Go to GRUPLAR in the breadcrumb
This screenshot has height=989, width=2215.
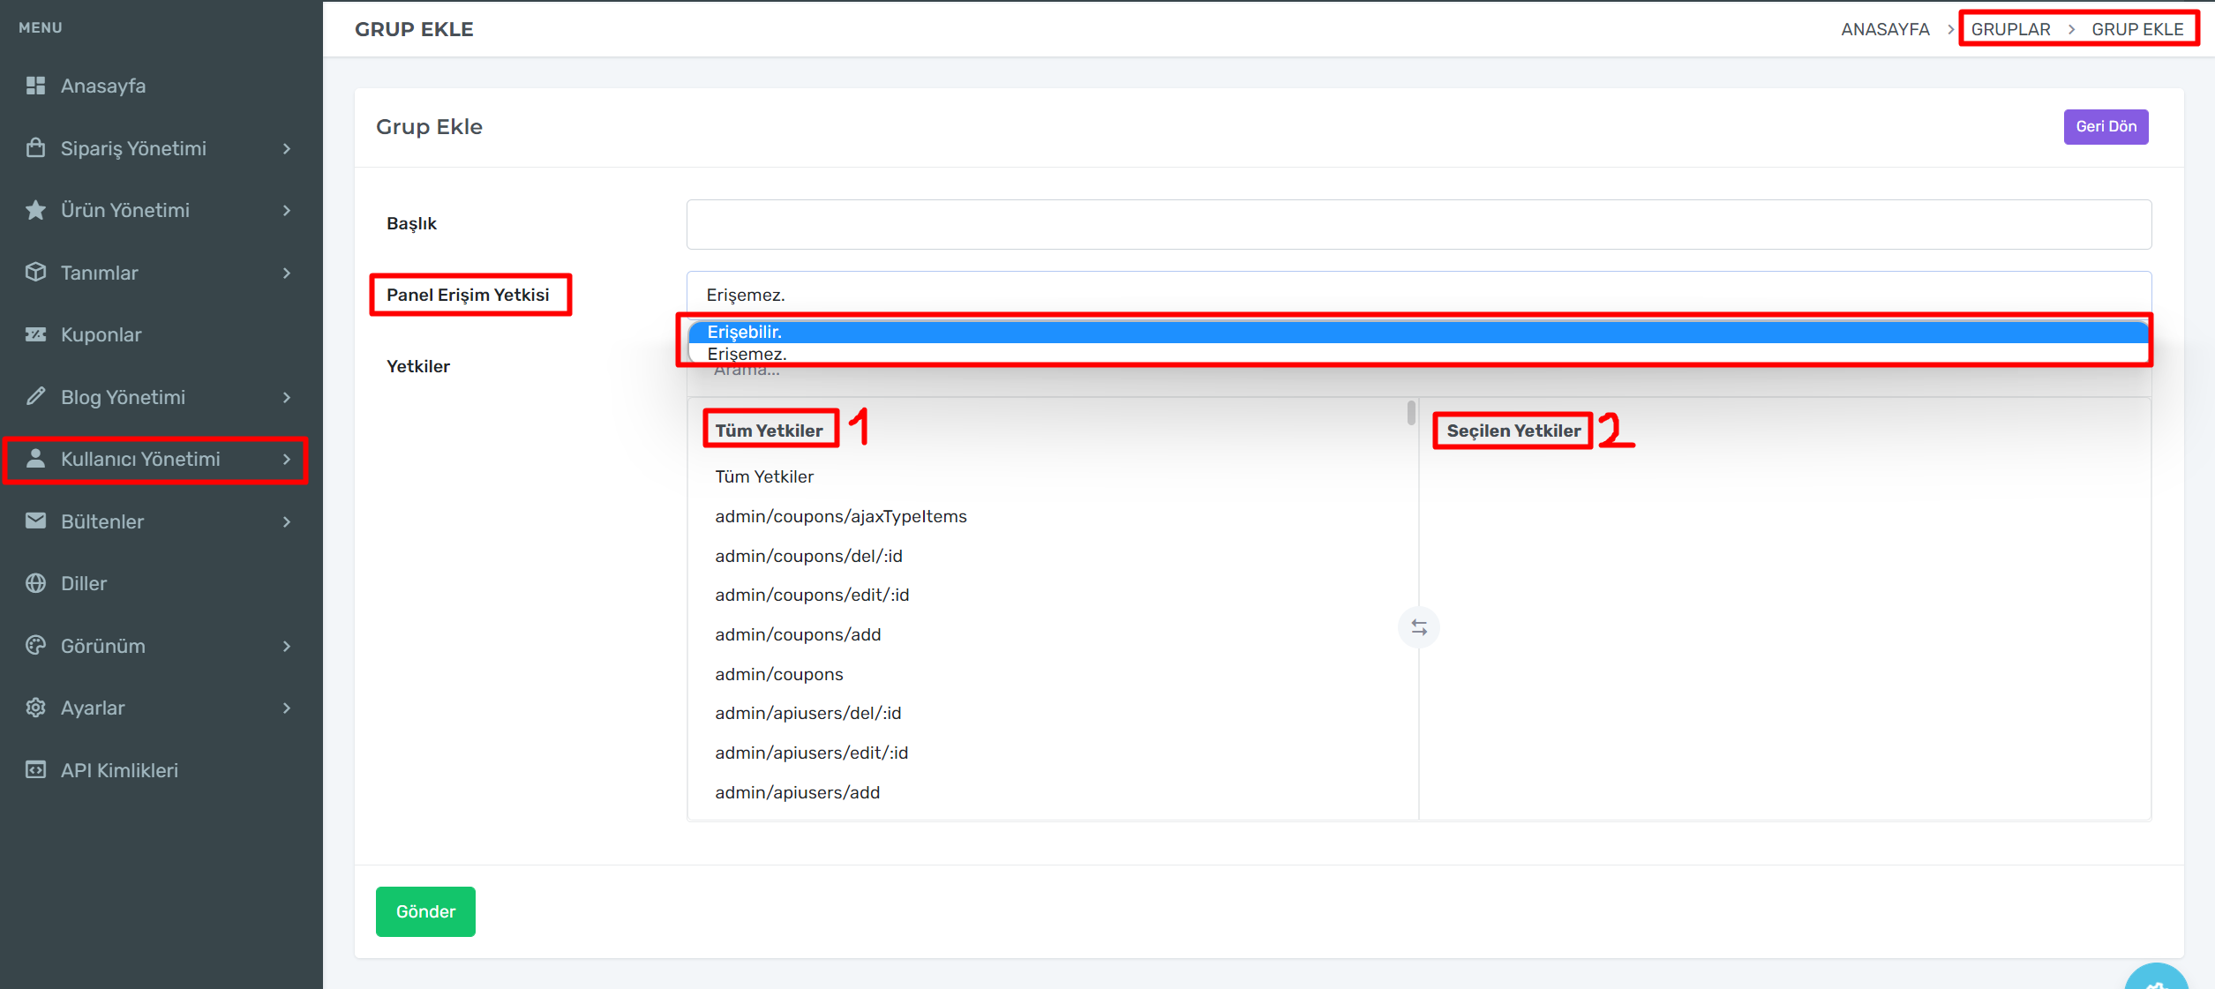pyautogui.click(x=2010, y=29)
